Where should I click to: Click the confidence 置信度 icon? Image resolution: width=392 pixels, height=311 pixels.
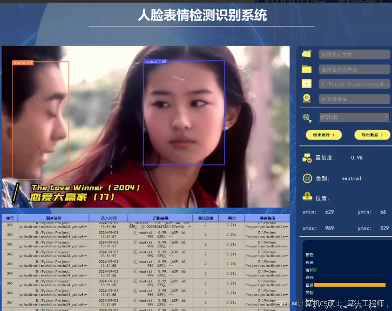point(307,158)
